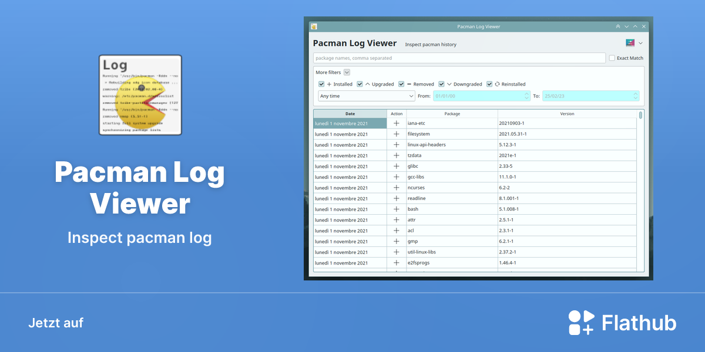Image resolution: width=705 pixels, height=352 pixels.
Task: Click the plus icon in the e2fsprogs row
Action: coord(397,263)
